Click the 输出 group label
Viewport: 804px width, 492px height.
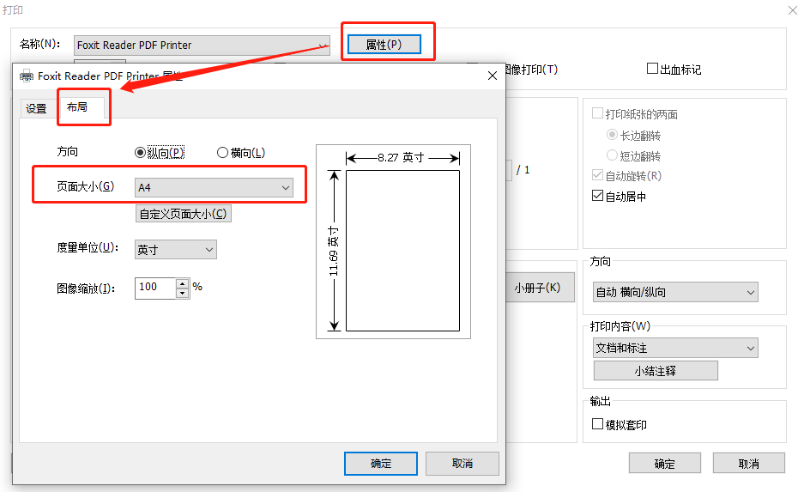click(600, 401)
